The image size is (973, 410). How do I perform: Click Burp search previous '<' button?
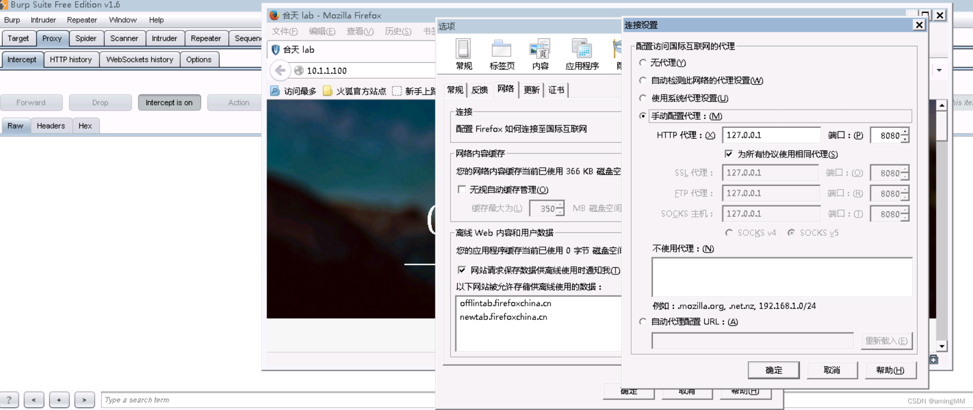coord(34,400)
